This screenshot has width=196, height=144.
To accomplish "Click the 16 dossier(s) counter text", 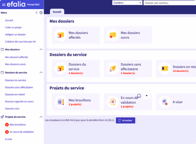I will tap(181, 71).
